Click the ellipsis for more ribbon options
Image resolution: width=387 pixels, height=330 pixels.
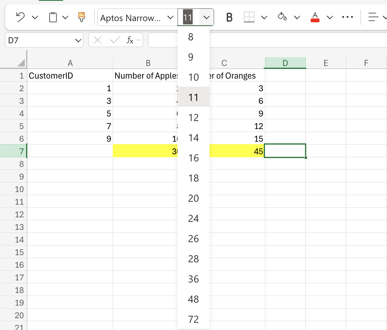[x=347, y=17]
